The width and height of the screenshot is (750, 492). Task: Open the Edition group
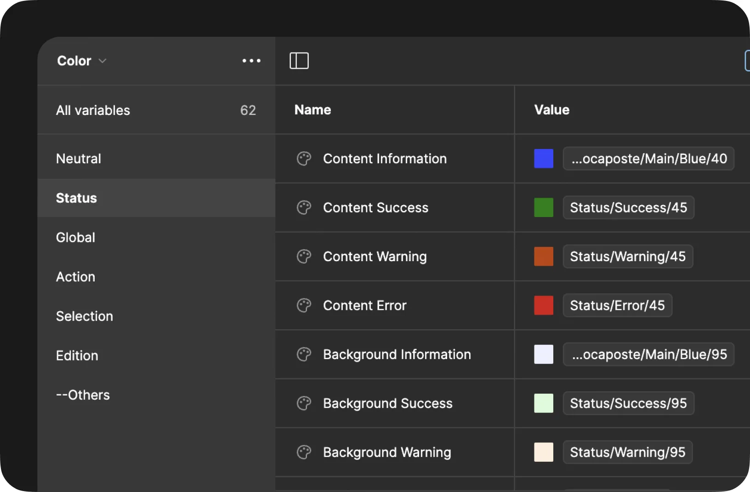pos(156,355)
